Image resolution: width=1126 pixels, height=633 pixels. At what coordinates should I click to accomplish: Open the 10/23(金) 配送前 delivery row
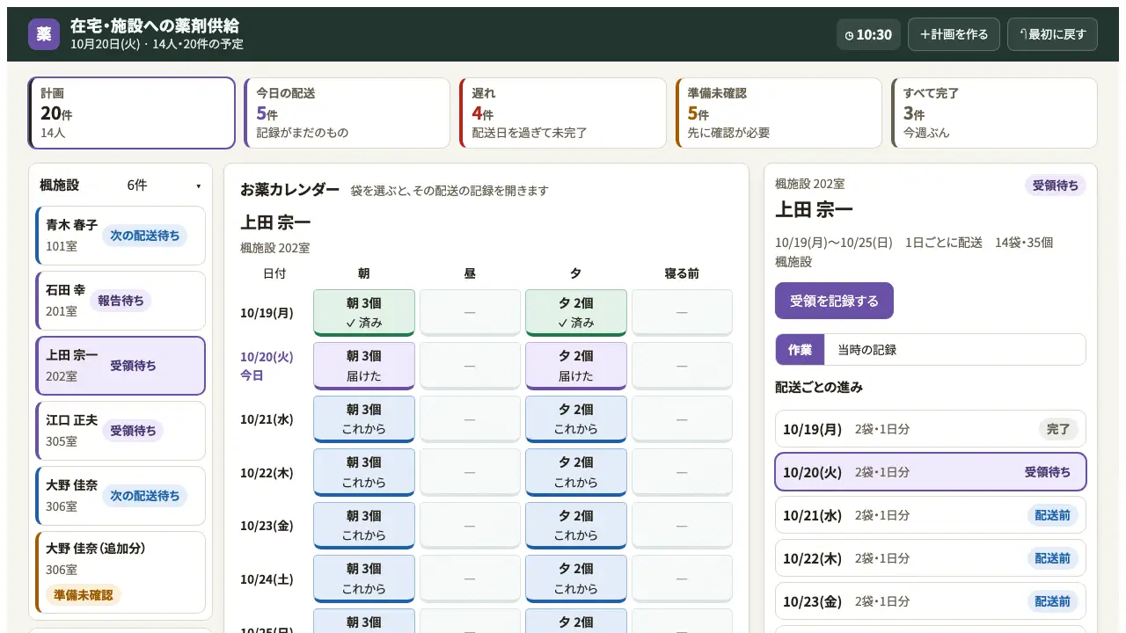click(931, 601)
